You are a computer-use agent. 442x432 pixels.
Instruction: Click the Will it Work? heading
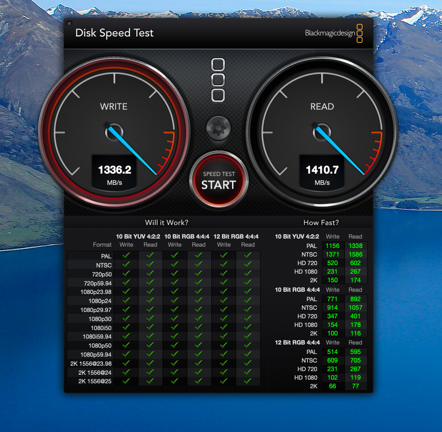pyautogui.click(x=167, y=222)
